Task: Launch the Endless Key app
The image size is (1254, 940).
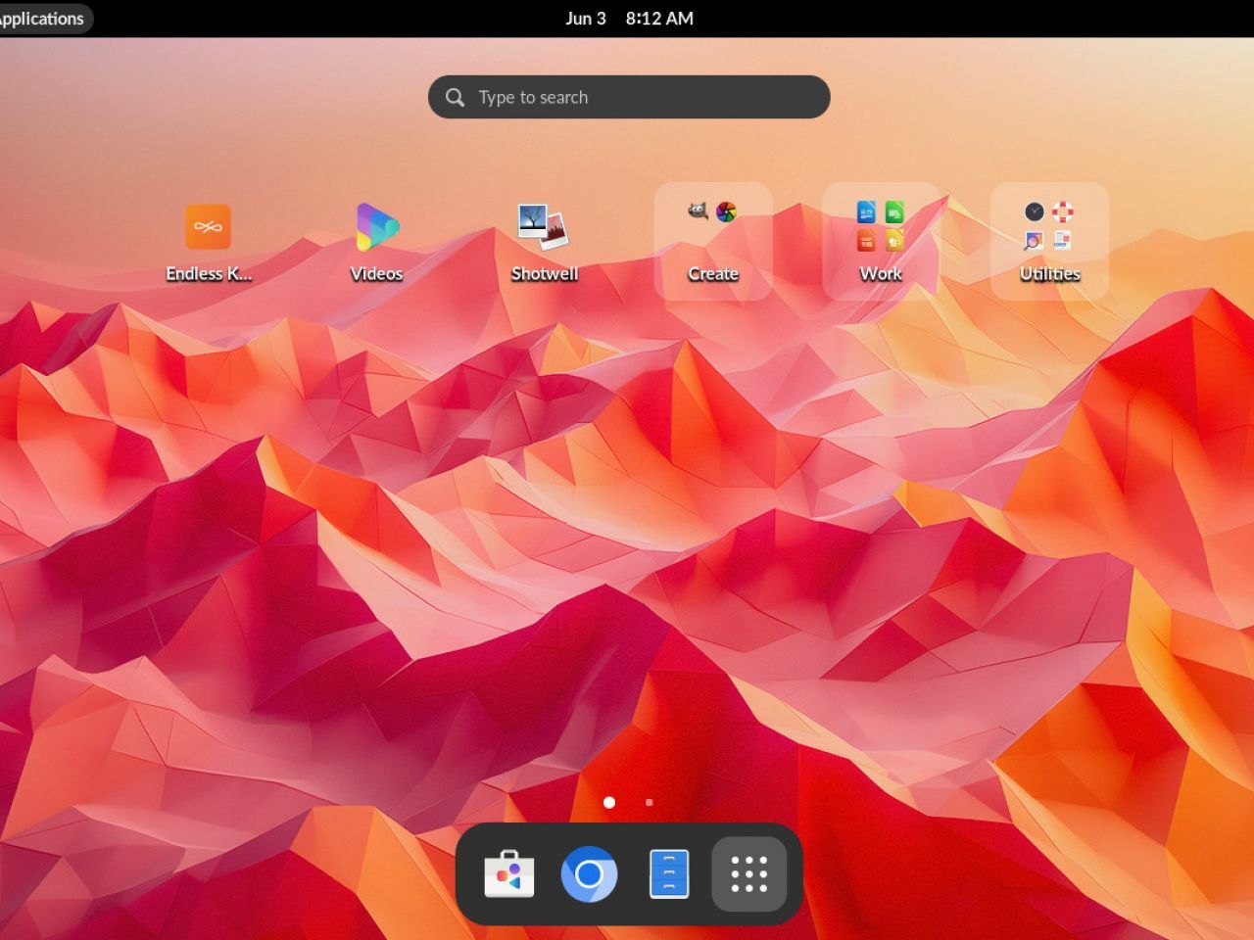Action: click(x=208, y=227)
